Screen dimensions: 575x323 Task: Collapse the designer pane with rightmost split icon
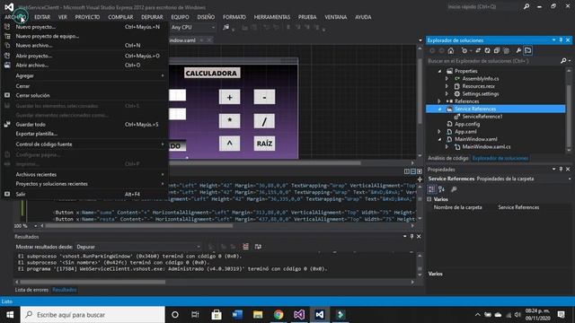point(420,171)
